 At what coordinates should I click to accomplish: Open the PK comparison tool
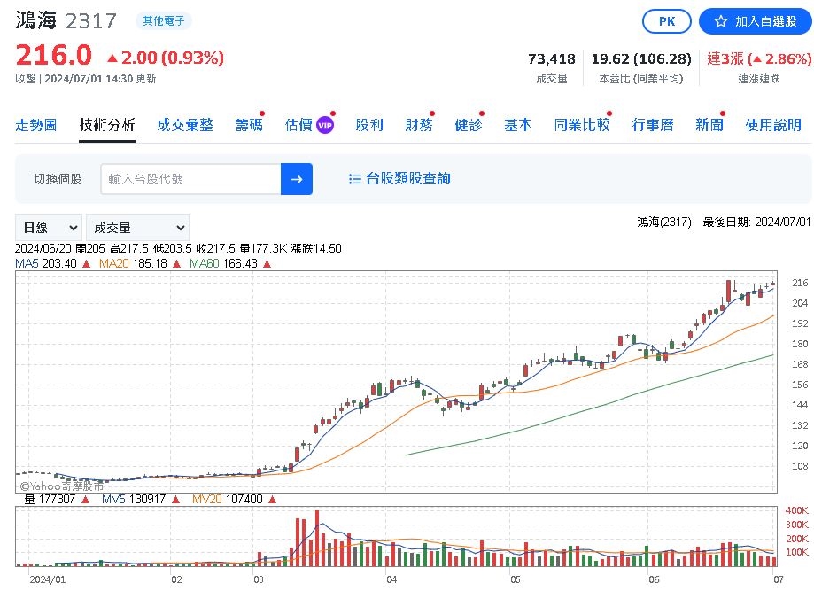(x=666, y=21)
